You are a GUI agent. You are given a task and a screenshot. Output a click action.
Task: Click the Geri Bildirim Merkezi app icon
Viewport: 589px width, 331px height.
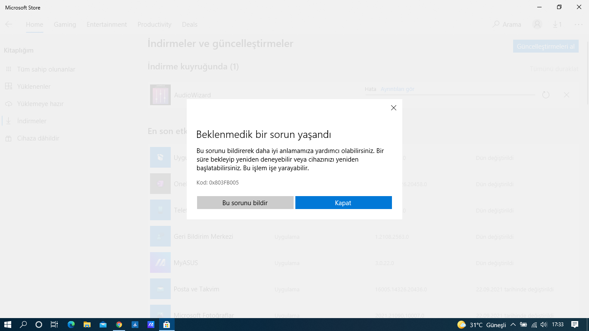click(x=160, y=236)
